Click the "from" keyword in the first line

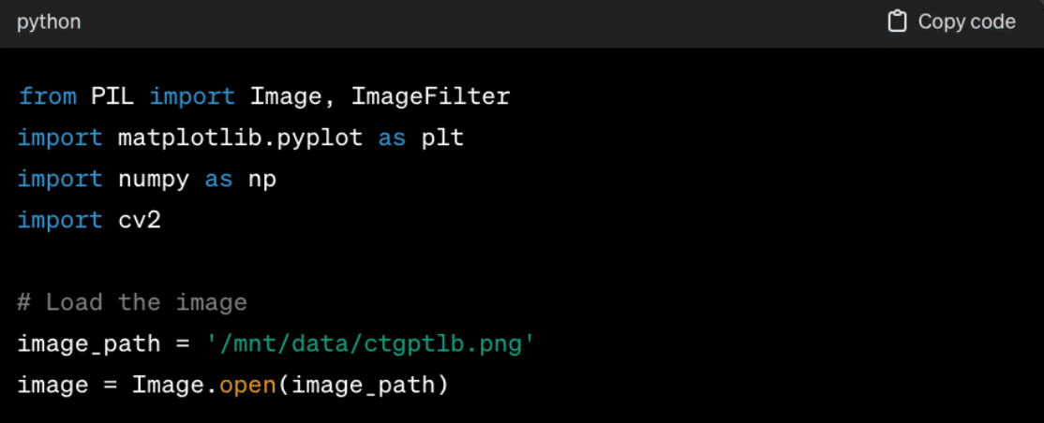pos(47,96)
